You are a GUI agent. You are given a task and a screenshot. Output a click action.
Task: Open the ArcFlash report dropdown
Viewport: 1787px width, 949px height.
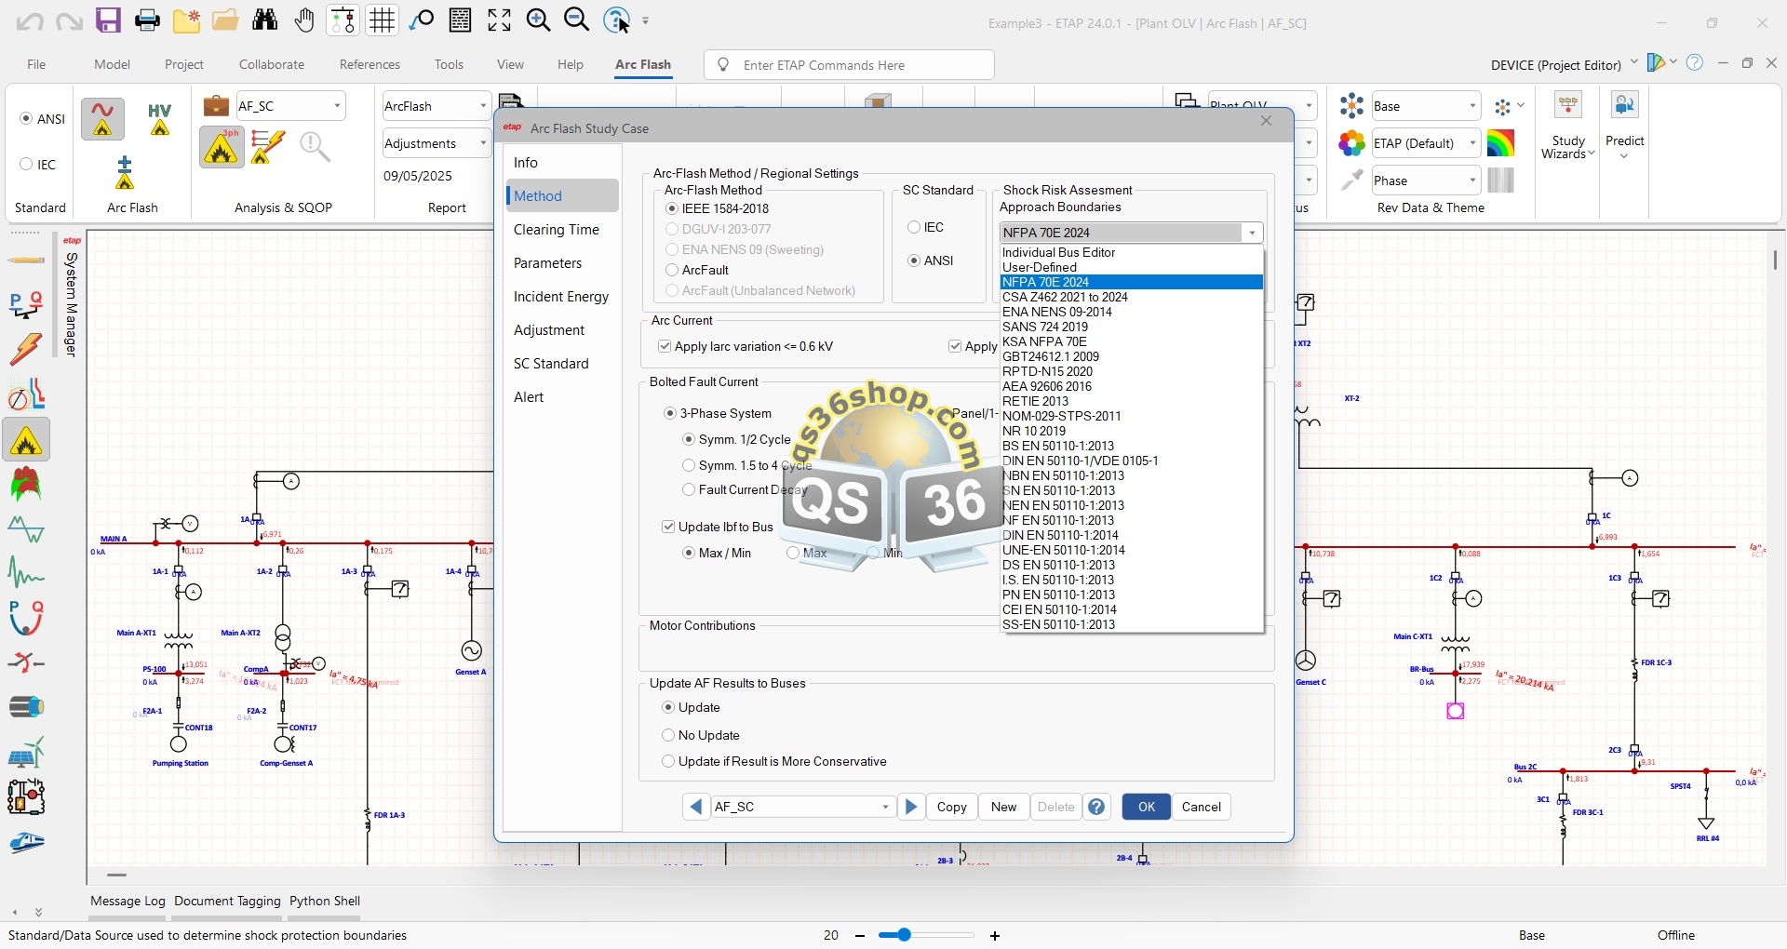coord(483,106)
